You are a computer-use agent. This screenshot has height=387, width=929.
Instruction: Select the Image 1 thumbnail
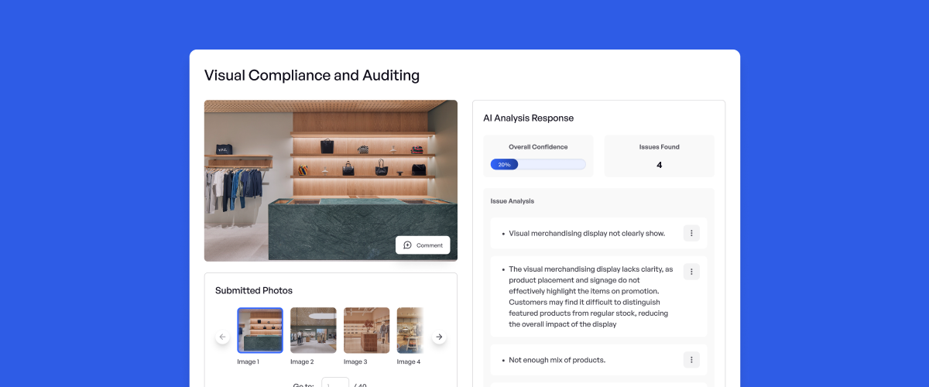pyautogui.click(x=260, y=330)
